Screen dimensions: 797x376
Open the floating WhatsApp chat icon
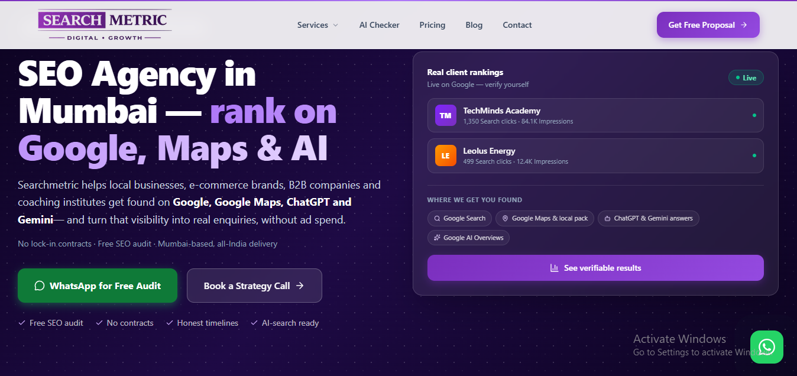tap(766, 347)
